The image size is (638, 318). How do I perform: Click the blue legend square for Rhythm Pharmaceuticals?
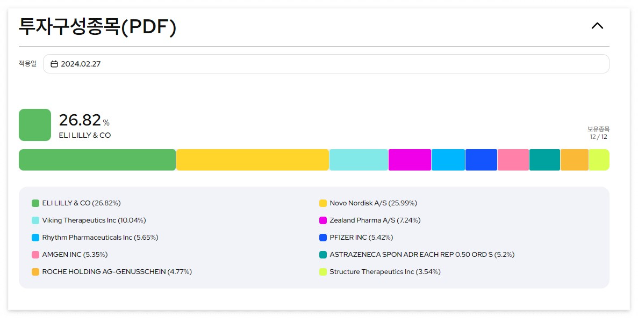[35, 238]
